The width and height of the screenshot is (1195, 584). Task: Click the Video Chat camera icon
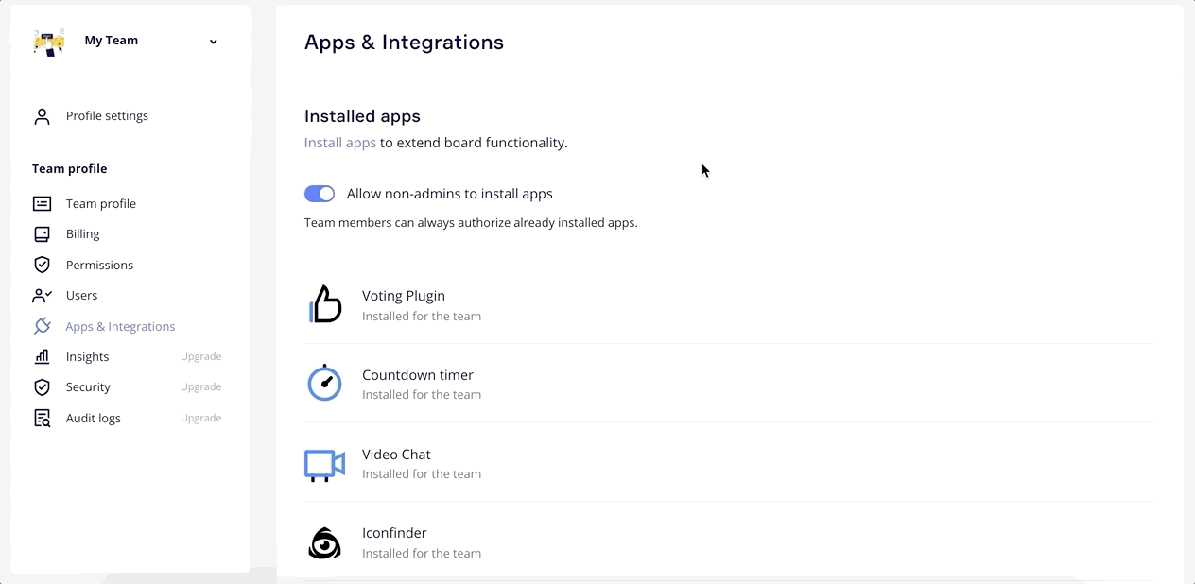(x=324, y=464)
